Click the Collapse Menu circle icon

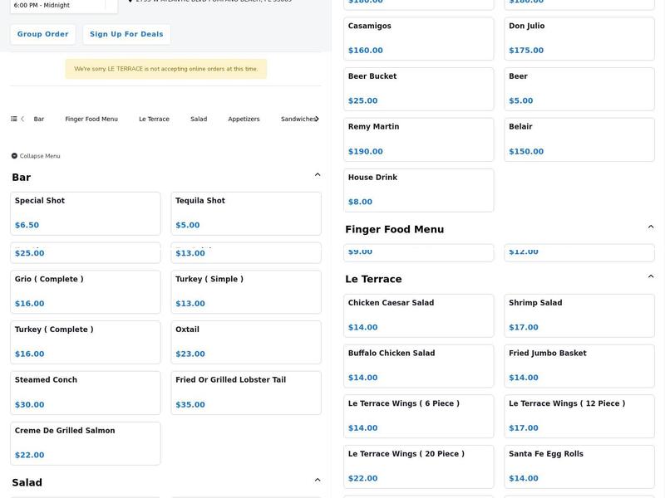[x=14, y=156]
